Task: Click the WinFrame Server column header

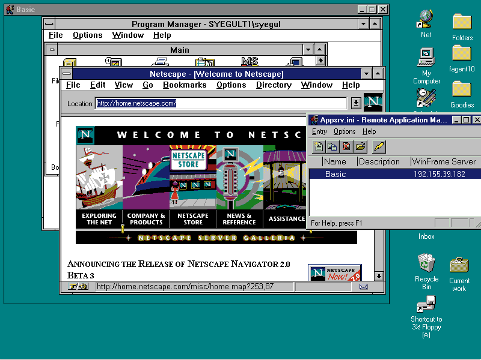Action: [x=446, y=161]
